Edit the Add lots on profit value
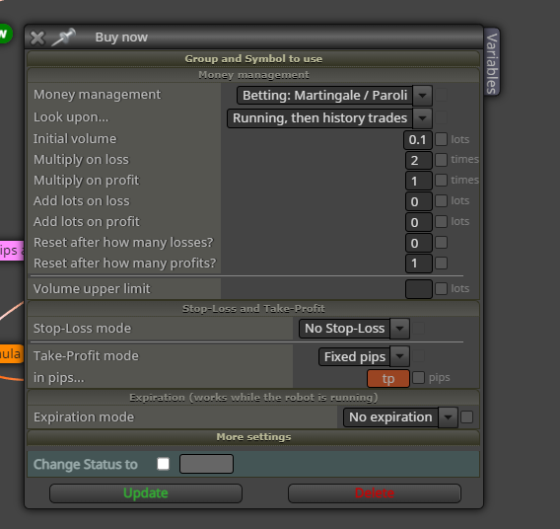 click(419, 223)
